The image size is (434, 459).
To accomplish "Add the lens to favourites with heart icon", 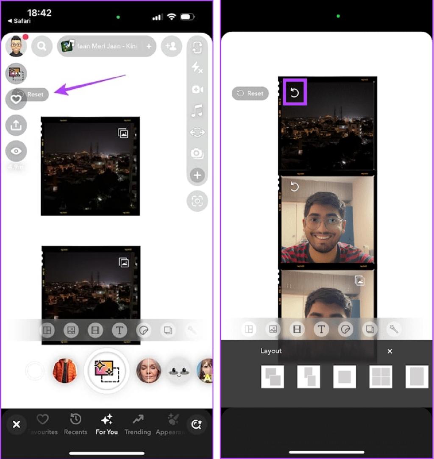I will point(16,99).
